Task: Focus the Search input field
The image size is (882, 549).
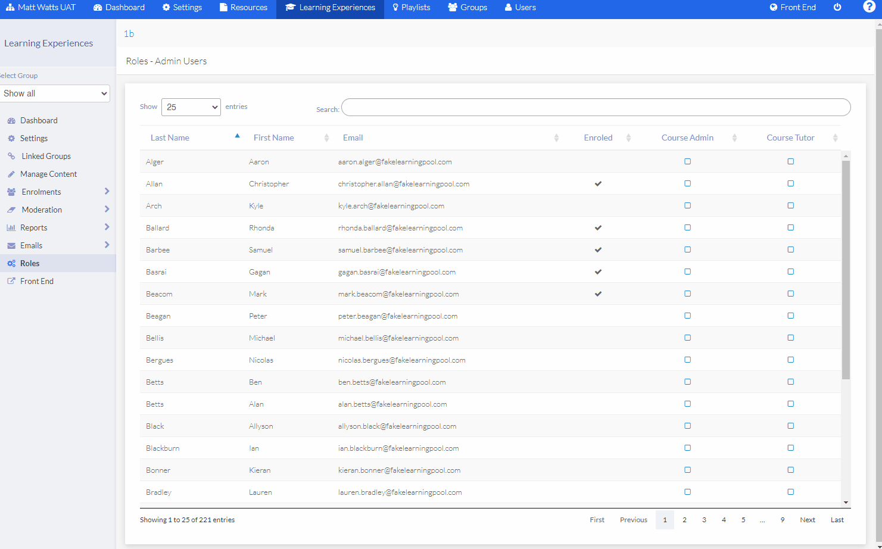Action: [596, 107]
